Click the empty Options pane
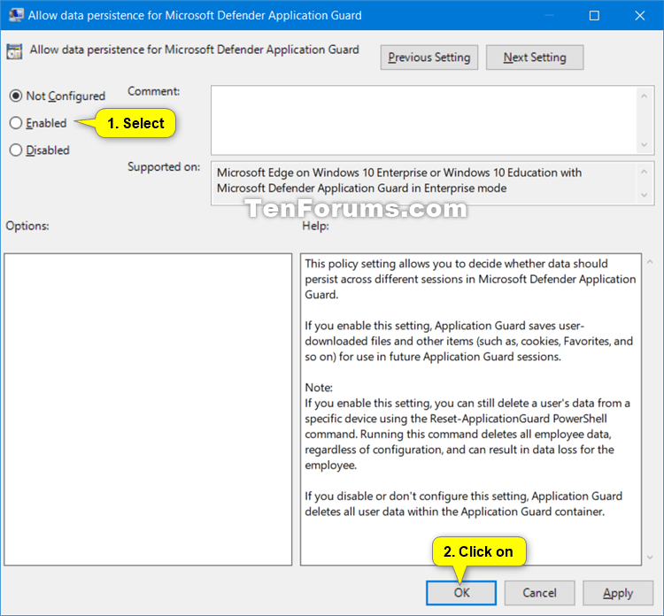The height and width of the screenshot is (616, 664). click(148, 410)
